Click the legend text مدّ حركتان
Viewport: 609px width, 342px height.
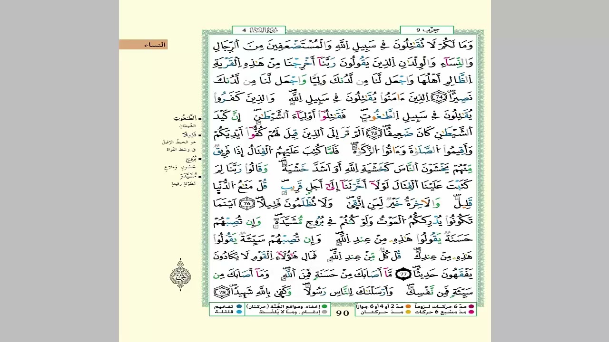point(382,312)
